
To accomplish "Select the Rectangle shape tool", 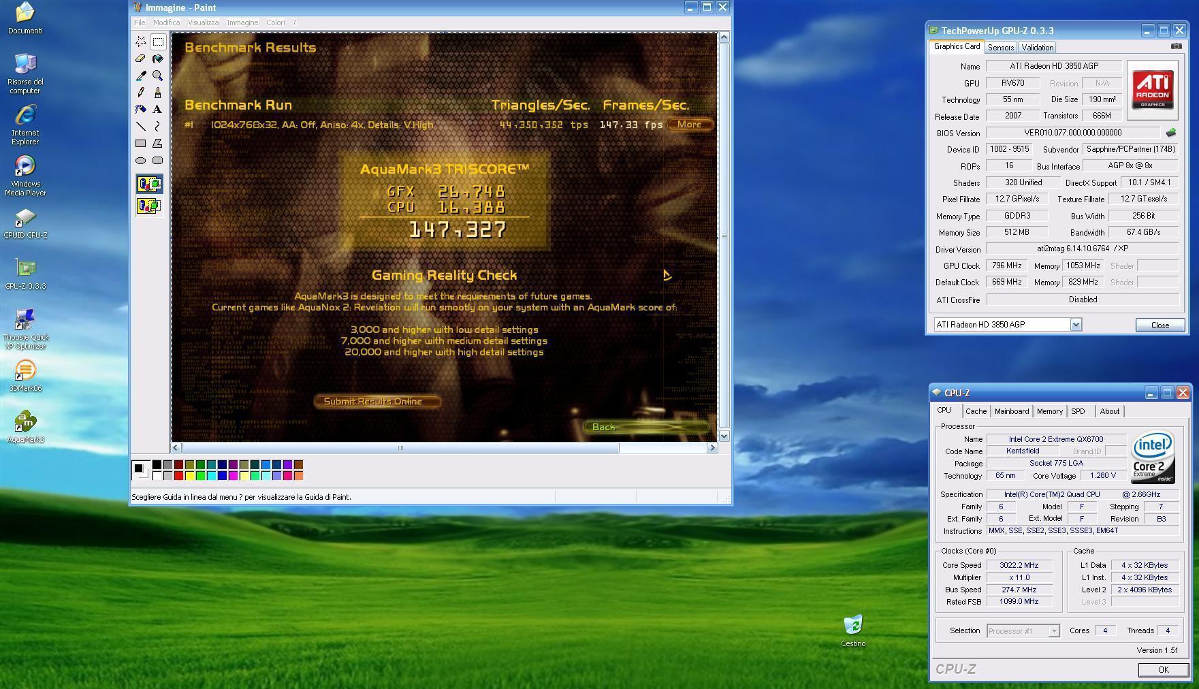I will (141, 143).
